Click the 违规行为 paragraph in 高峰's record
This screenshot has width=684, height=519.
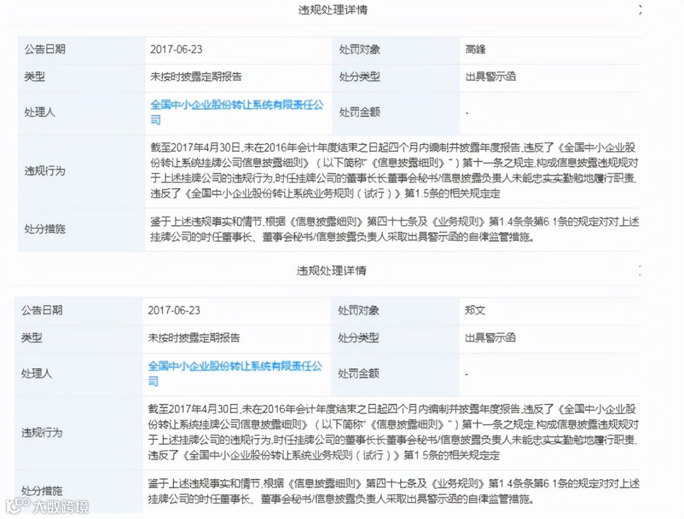point(395,171)
